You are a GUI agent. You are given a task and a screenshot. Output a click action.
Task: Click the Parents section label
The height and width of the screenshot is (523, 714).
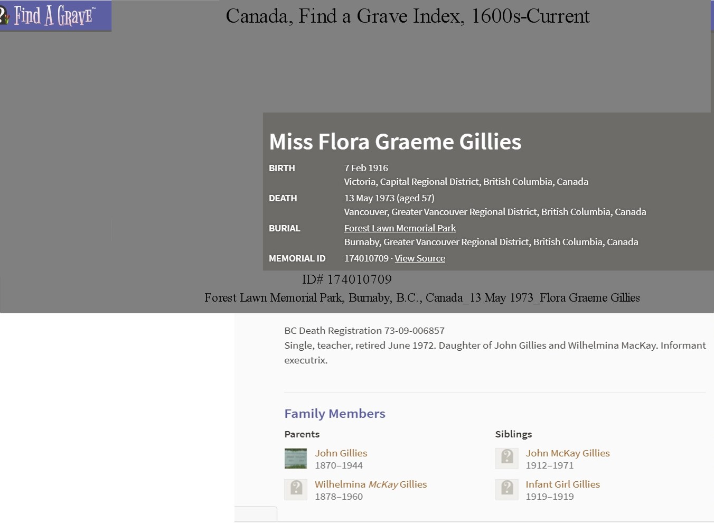(302, 434)
